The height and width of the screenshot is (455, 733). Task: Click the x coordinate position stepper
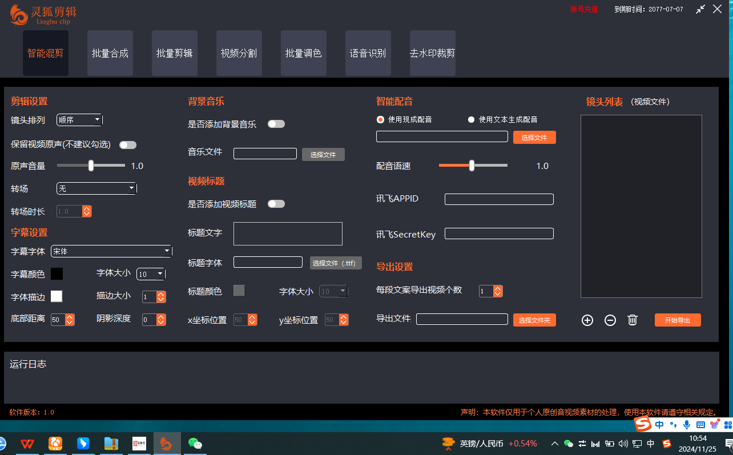tap(245, 320)
